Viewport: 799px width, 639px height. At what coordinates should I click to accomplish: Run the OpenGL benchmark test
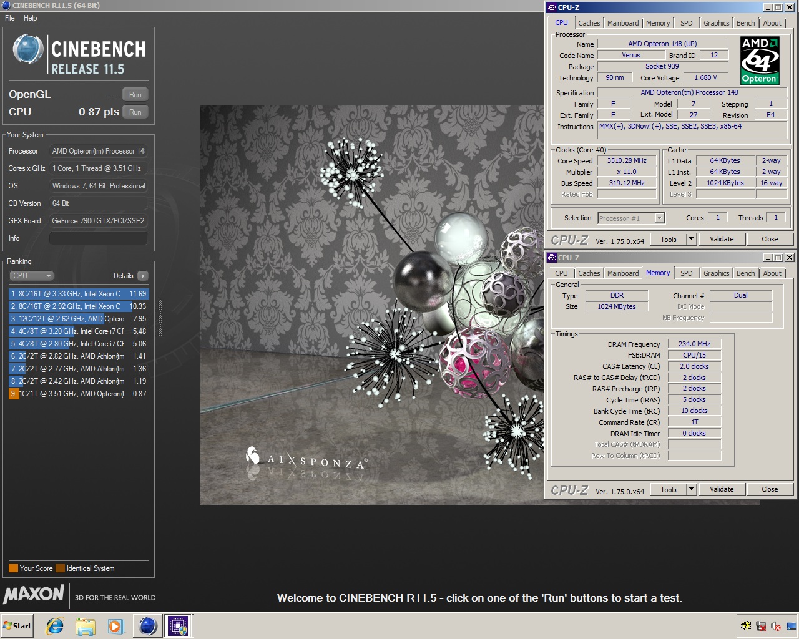point(135,95)
